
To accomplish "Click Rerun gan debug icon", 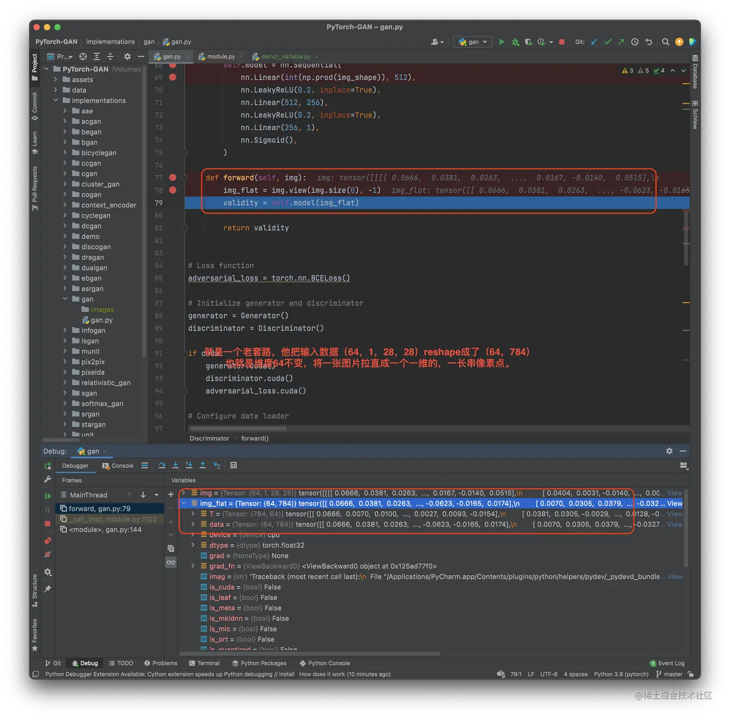I will (47, 466).
